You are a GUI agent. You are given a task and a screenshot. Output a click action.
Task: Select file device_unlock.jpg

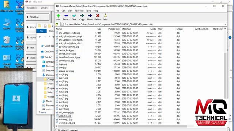coord(67,53)
